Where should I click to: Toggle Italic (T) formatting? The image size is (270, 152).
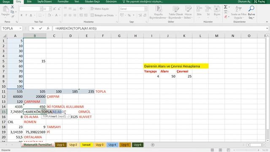click(x=26, y=15)
